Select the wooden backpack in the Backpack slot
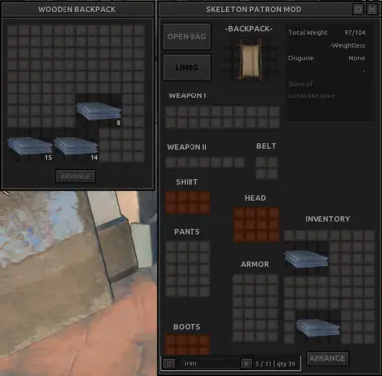Image resolution: width=382 pixels, height=376 pixels. 250,60
